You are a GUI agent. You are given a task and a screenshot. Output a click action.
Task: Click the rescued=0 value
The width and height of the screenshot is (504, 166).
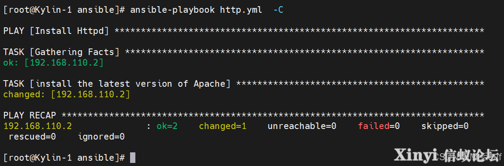click(33, 136)
